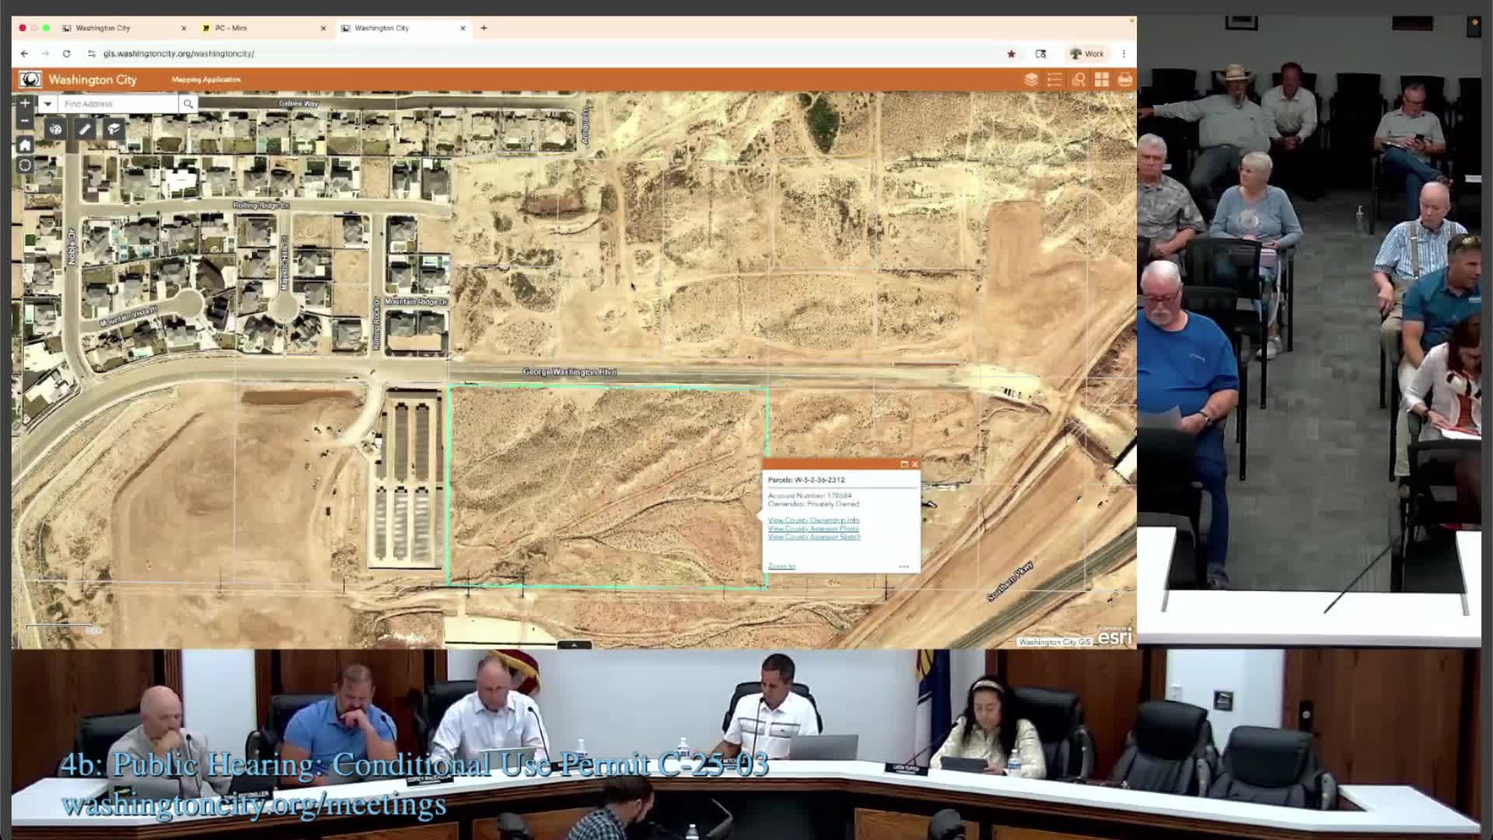The width and height of the screenshot is (1493, 840).
Task: Expand the bottom attribute table arrow
Action: 574,645
